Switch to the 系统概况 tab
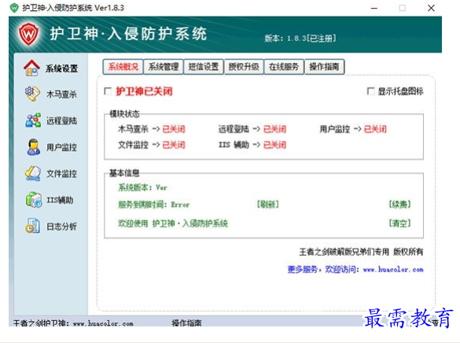Screen dimensions: 460x343 tap(123, 67)
